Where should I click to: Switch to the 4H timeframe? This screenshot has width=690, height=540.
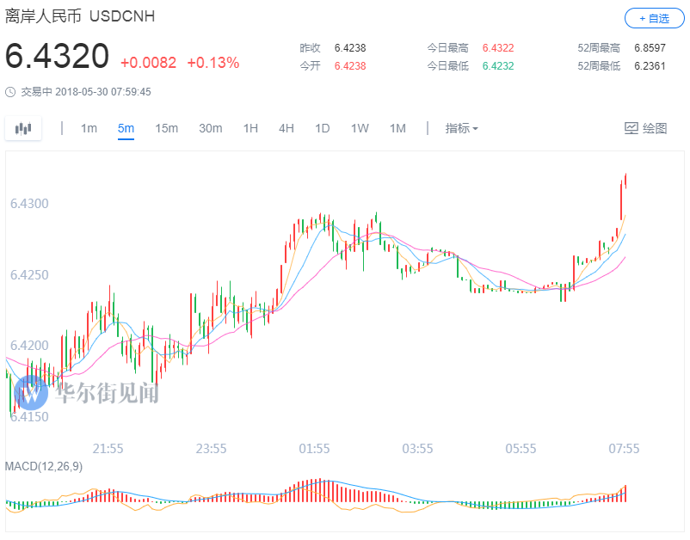tap(286, 128)
